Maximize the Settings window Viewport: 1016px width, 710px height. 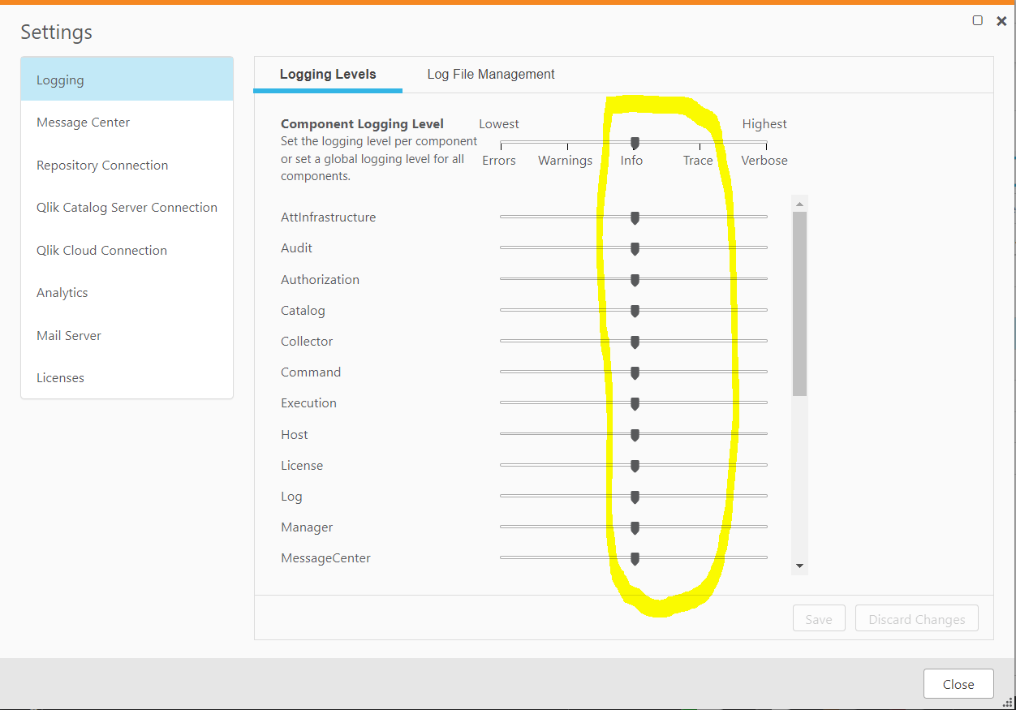pyautogui.click(x=978, y=20)
